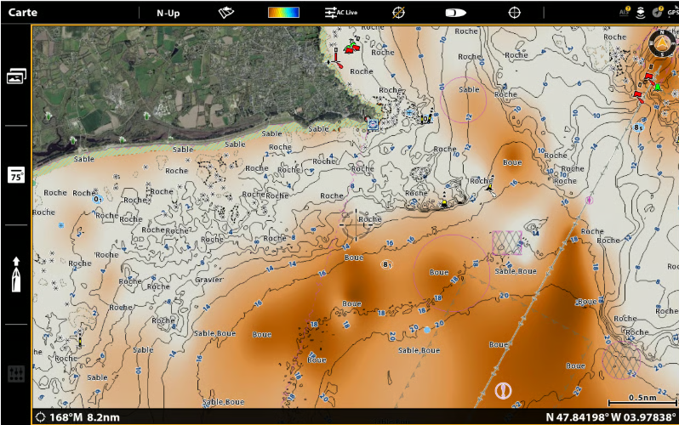Click the circular waypoint marker near bottom
679x425 pixels.
pyautogui.click(x=503, y=391)
